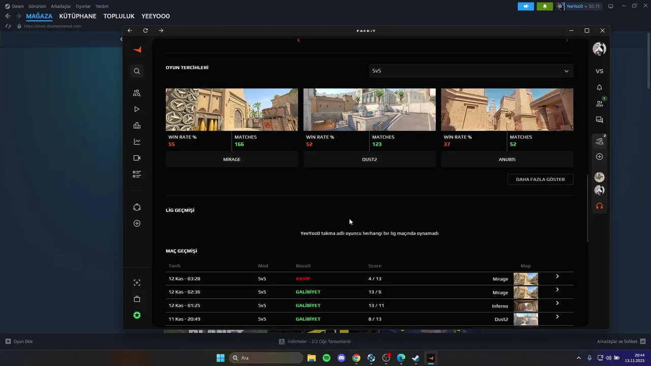Click Oyun Ekle in Steam footer
This screenshot has height=366, width=651.
click(x=19, y=341)
